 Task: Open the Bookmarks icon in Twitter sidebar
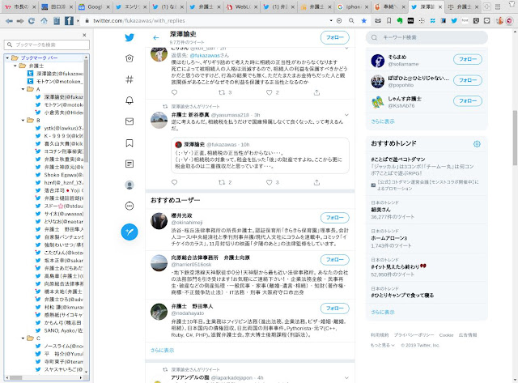129,143
